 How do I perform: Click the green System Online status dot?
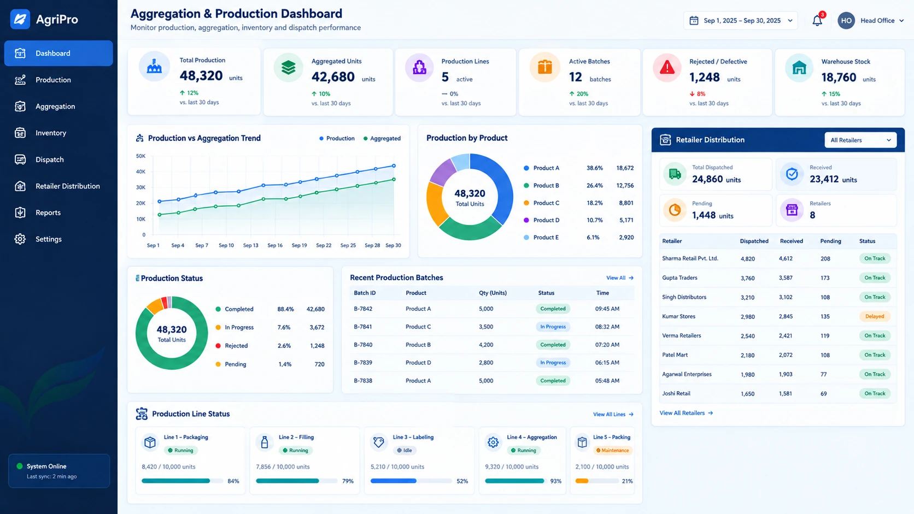[x=20, y=466]
